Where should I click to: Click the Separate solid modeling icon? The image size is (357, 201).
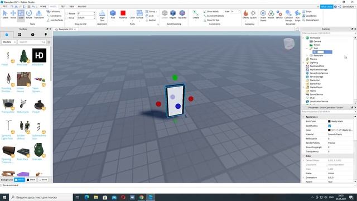click(x=182, y=15)
